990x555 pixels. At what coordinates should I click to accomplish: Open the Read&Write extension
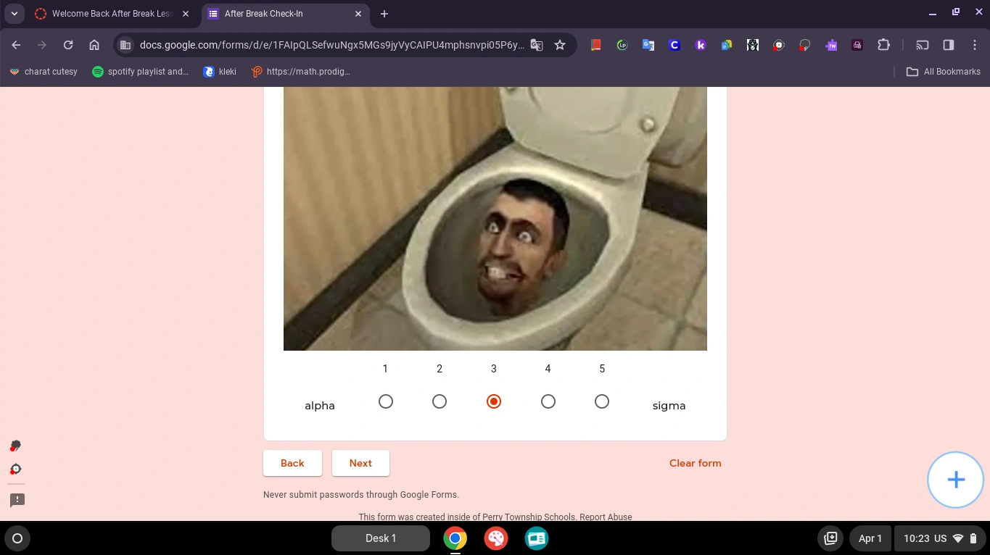[x=831, y=45]
